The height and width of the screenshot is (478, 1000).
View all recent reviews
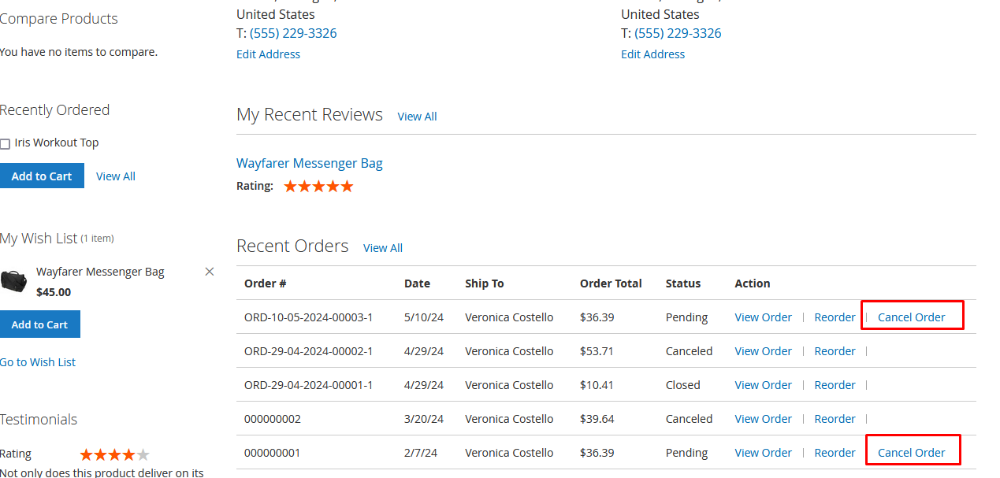point(417,117)
